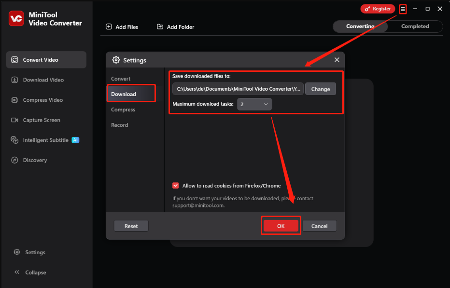Reset the download settings to defaults

[131, 225]
